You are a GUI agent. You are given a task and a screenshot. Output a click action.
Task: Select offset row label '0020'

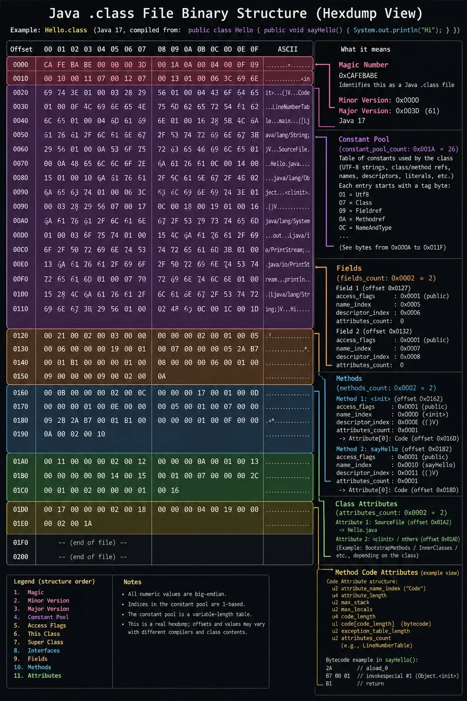coord(21,93)
